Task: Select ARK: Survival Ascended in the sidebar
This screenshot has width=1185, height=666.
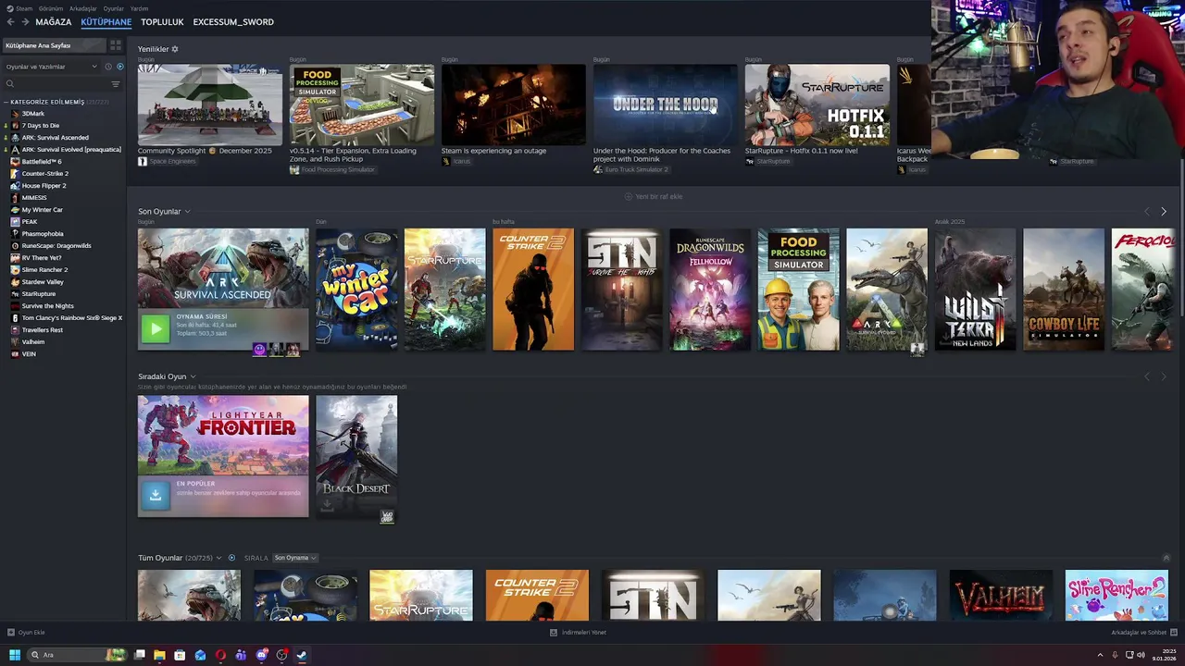Action: [56, 138]
